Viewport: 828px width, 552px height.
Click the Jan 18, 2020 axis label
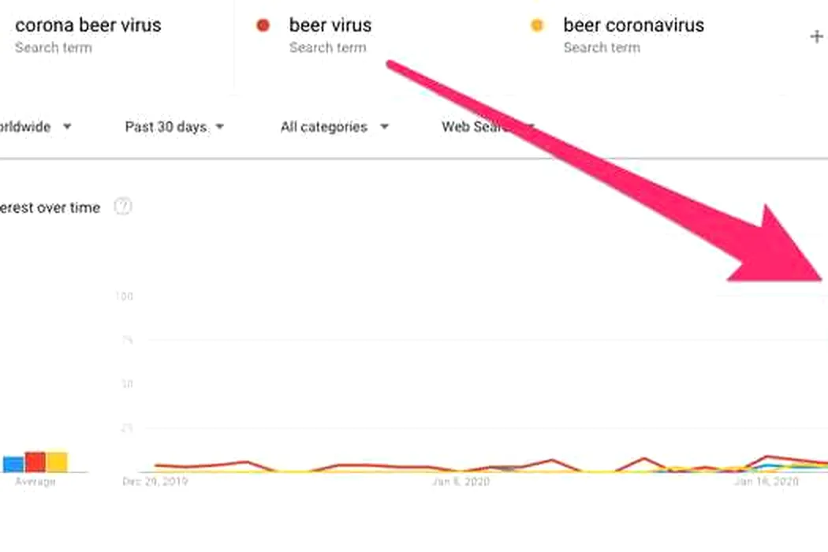click(x=766, y=481)
